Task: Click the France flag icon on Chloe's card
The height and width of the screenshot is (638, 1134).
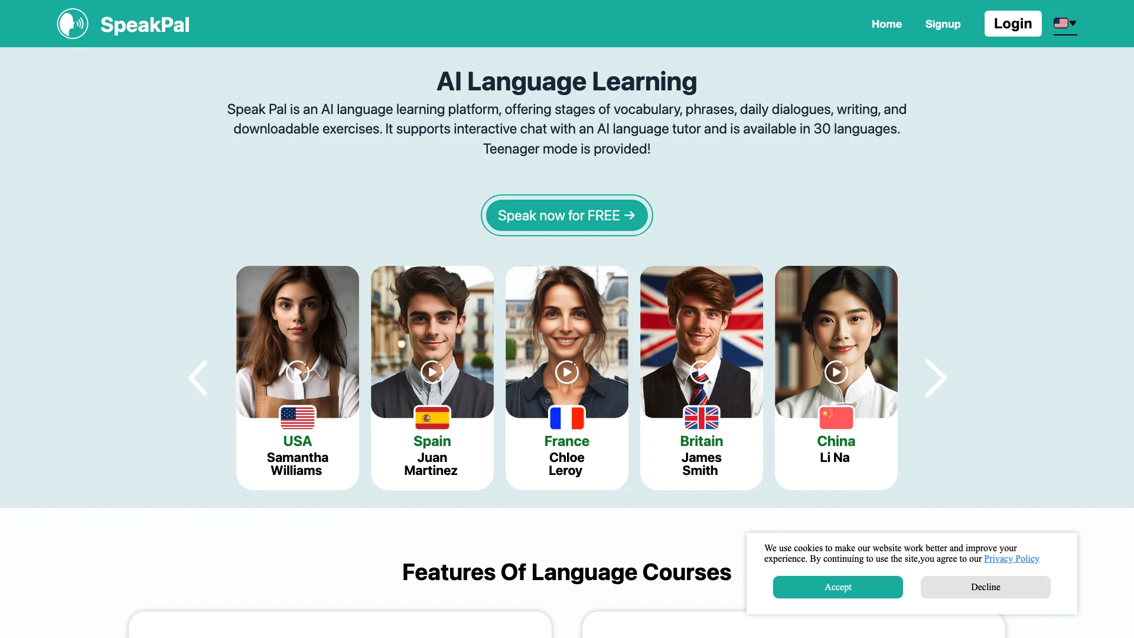Action: click(x=566, y=418)
